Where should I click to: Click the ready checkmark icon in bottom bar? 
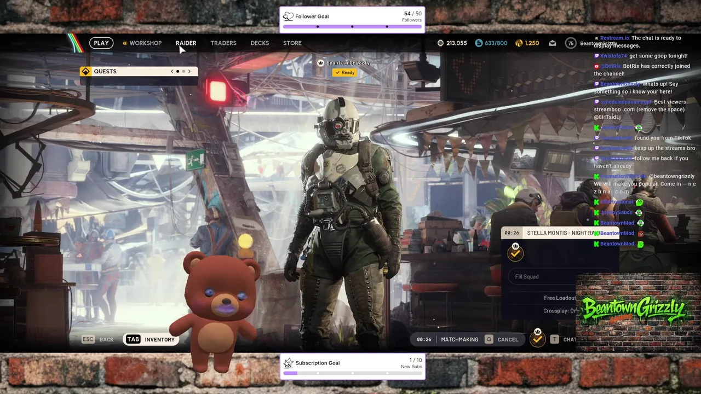[537, 339]
